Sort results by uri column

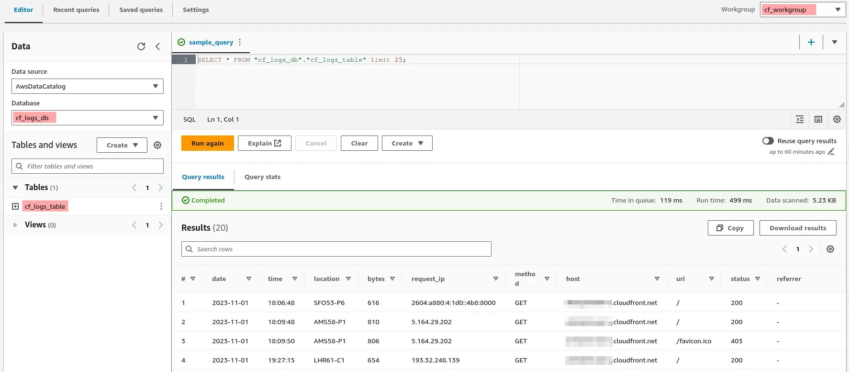(712, 279)
